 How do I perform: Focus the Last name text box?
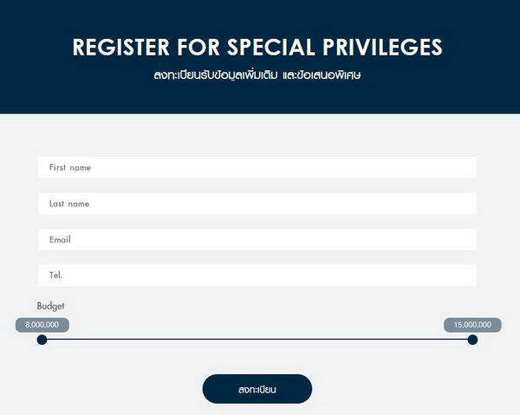point(257,204)
